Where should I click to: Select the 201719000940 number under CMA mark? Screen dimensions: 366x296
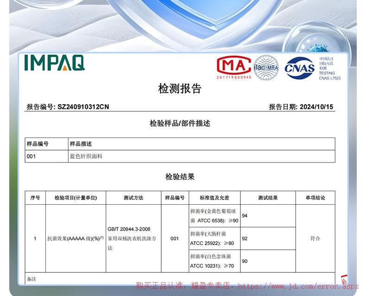234,77
